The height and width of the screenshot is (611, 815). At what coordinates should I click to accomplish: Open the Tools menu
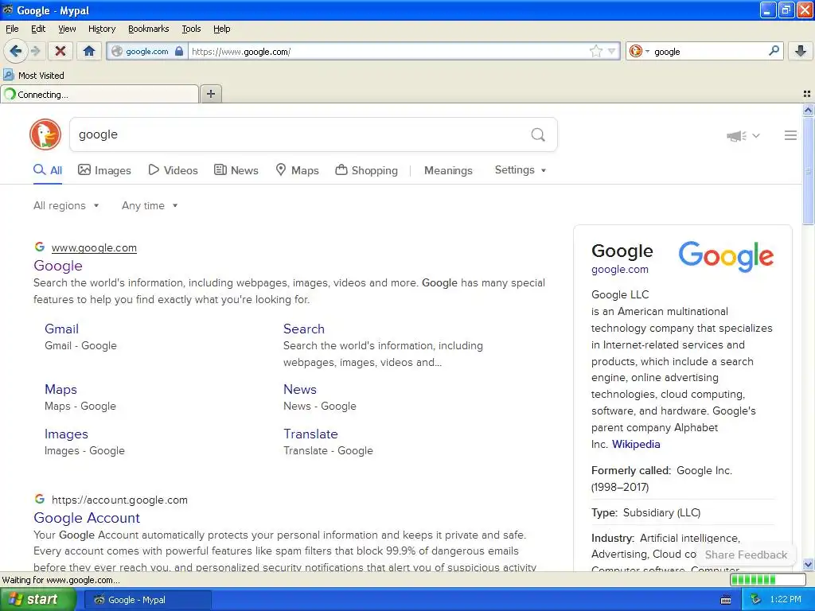(191, 29)
